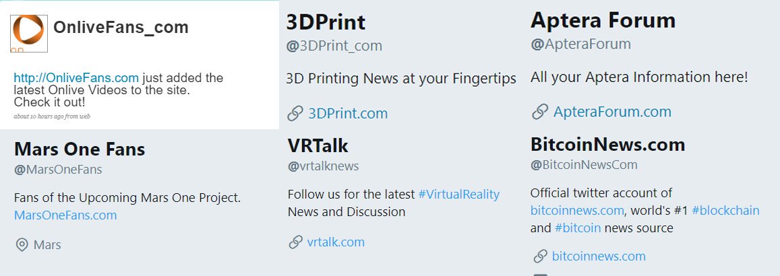Open the http://OnliveFans.com link

point(76,78)
